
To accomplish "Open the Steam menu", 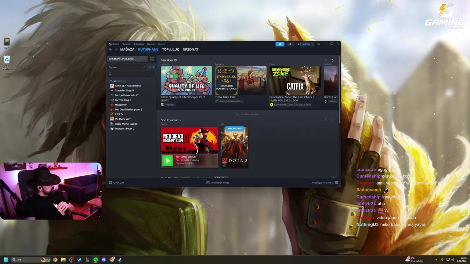I will (x=116, y=44).
